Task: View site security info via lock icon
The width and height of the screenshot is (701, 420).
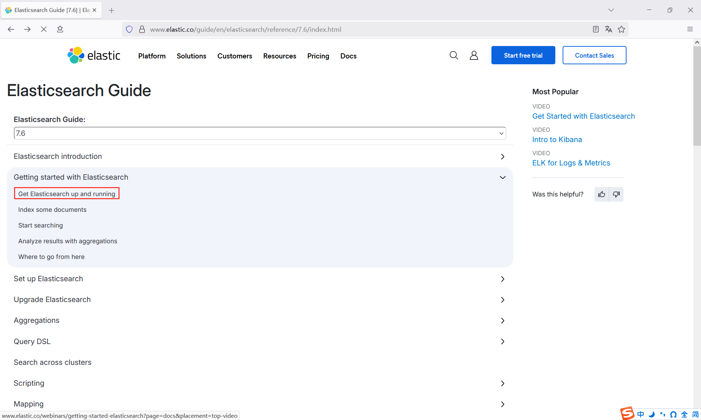Action: click(142, 29)
